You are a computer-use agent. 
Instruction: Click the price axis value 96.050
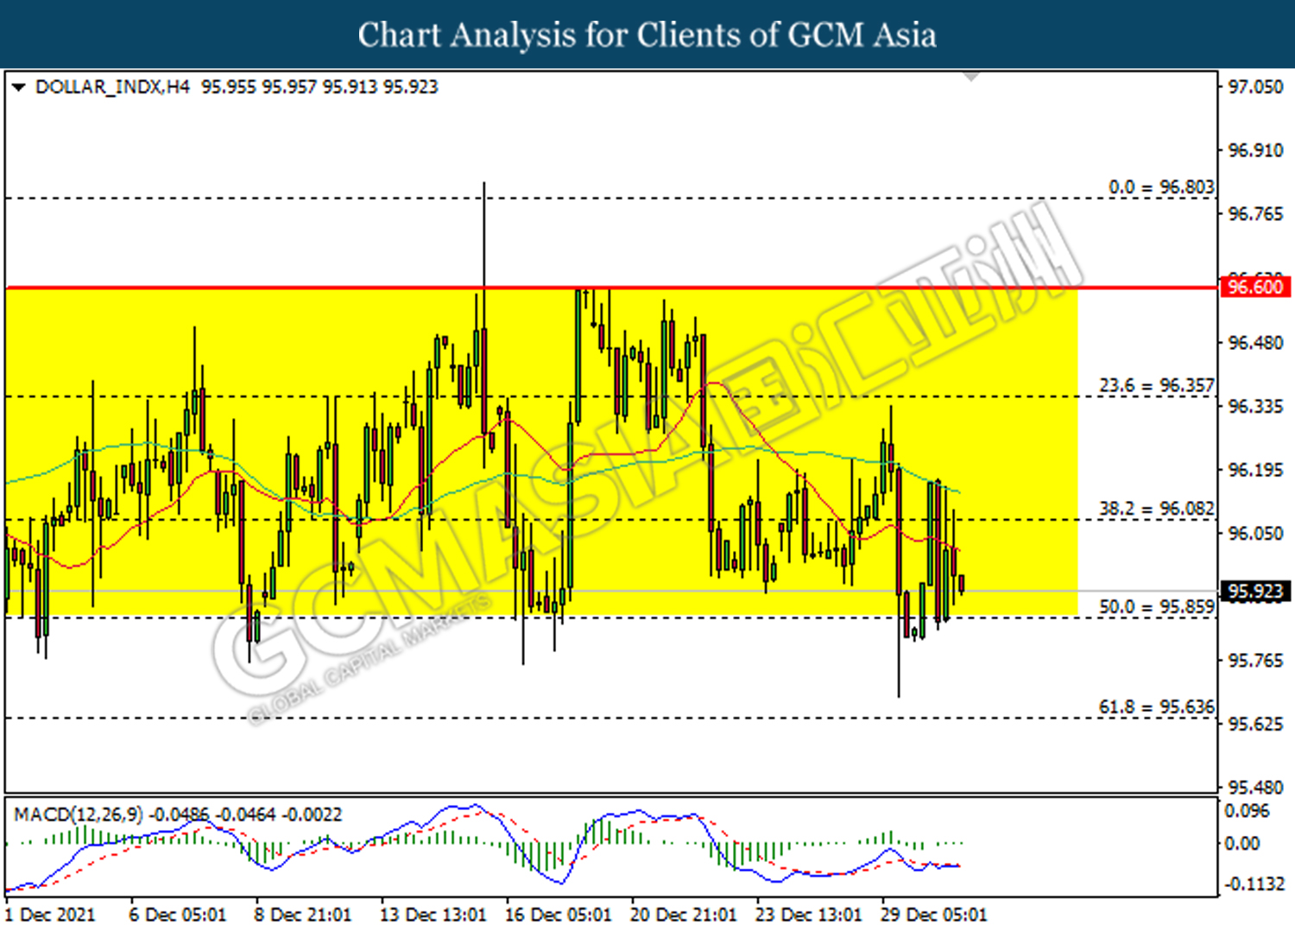(1256, 534)
